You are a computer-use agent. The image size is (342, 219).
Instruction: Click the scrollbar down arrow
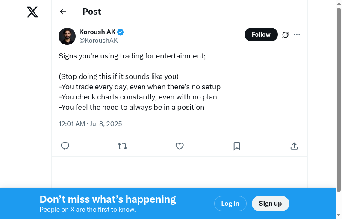point(339,215)
